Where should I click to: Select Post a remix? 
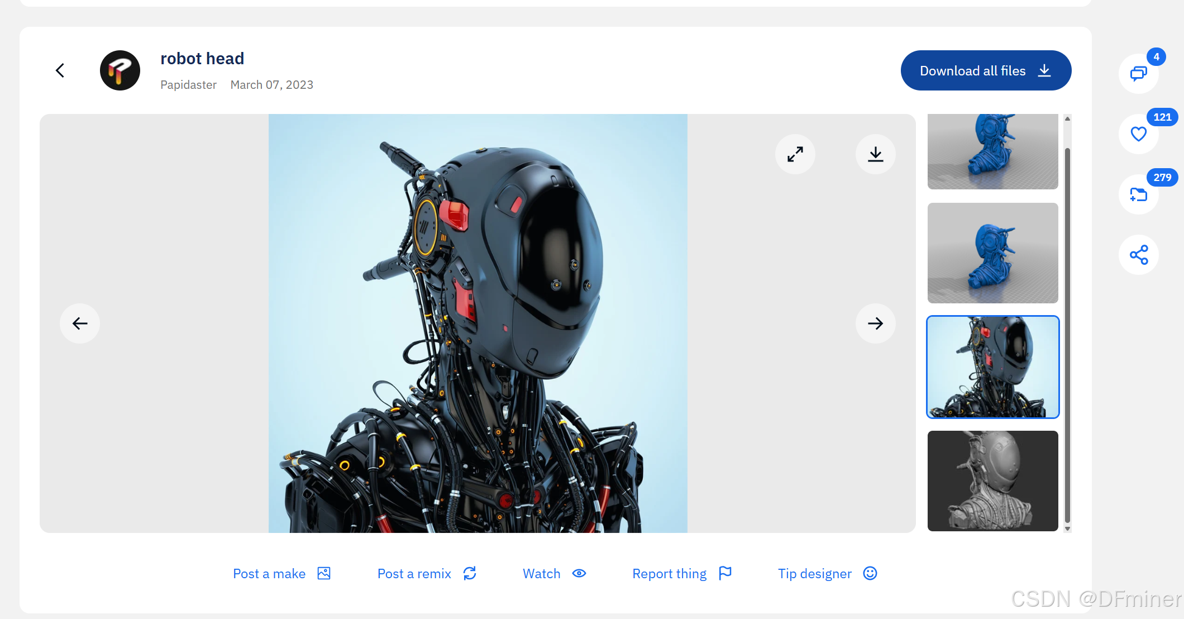pos(427,574)
